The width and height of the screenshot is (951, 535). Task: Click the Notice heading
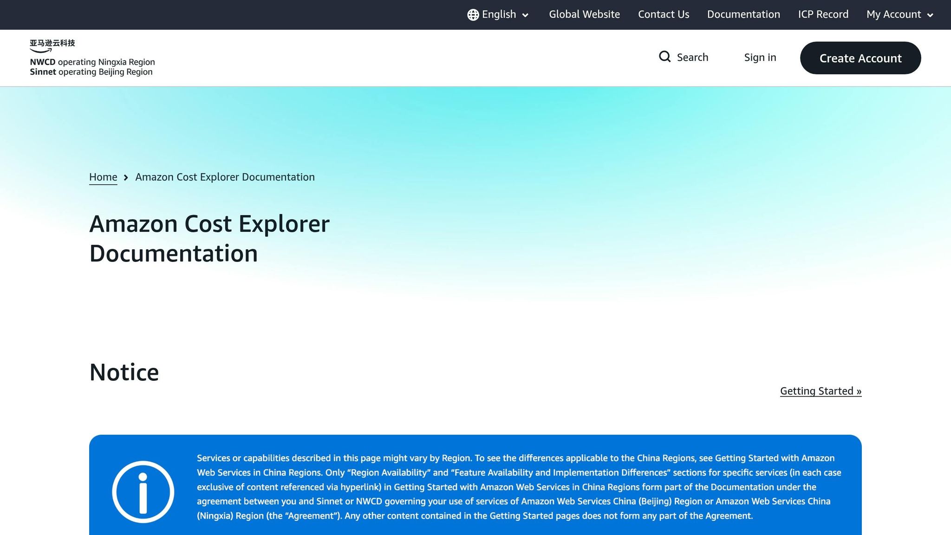(124, 372)
